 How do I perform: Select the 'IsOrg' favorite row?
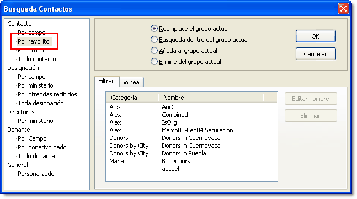point(191,122)
